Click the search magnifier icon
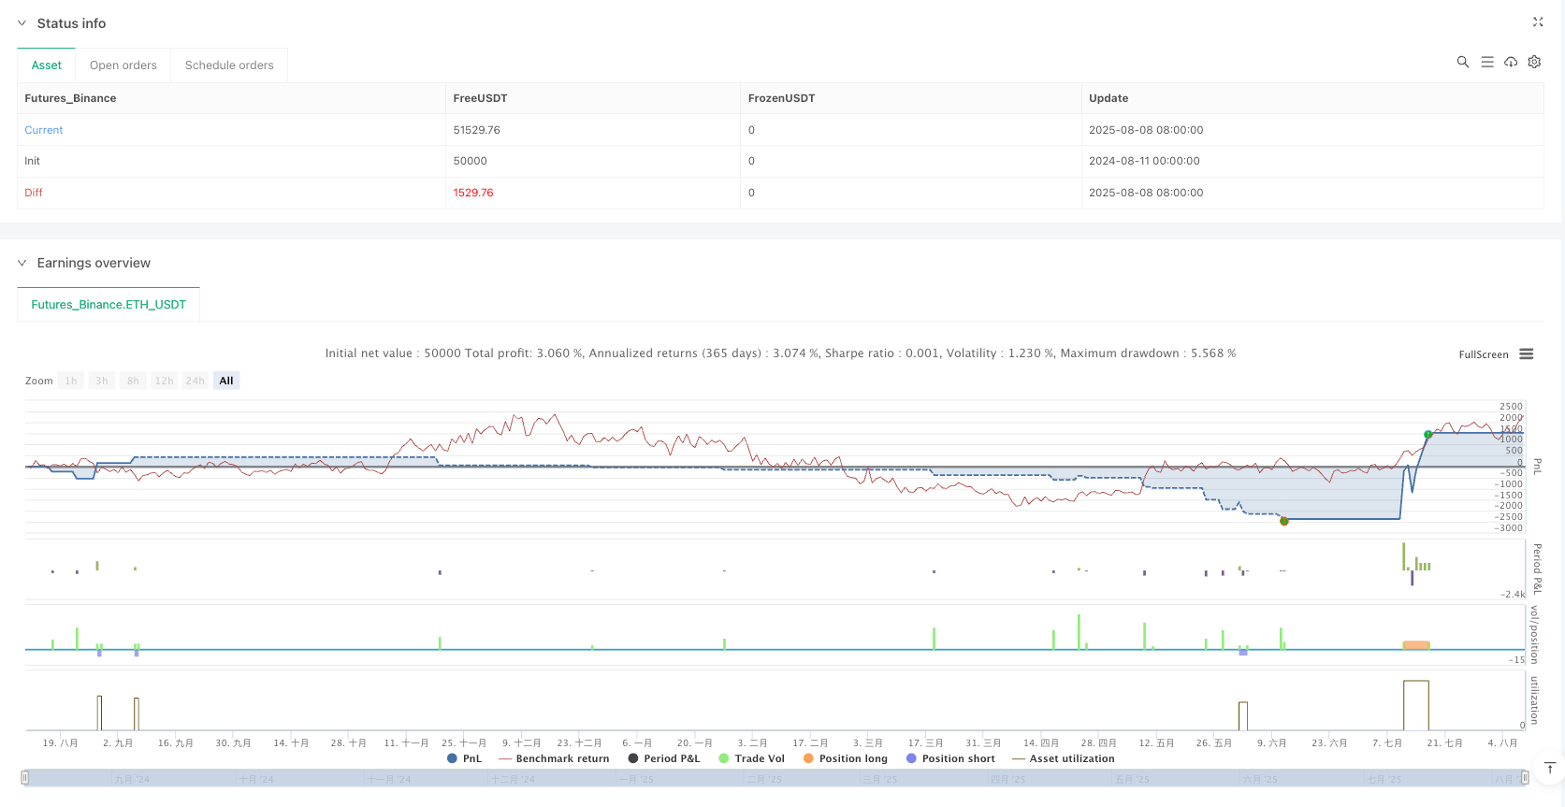The width and height of the screenshot is (1565, 807). 1462,62
